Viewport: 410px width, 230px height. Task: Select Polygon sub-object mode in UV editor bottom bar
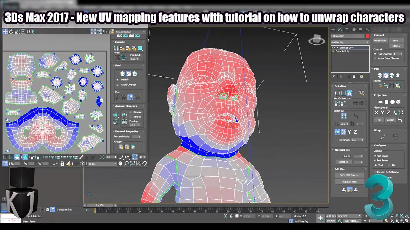(x=17, y=157)
